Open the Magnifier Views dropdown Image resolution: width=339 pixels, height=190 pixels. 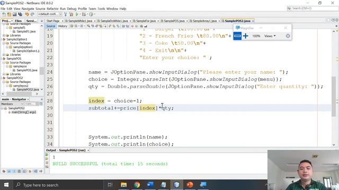pyautogui.click(x=270, y=36)
